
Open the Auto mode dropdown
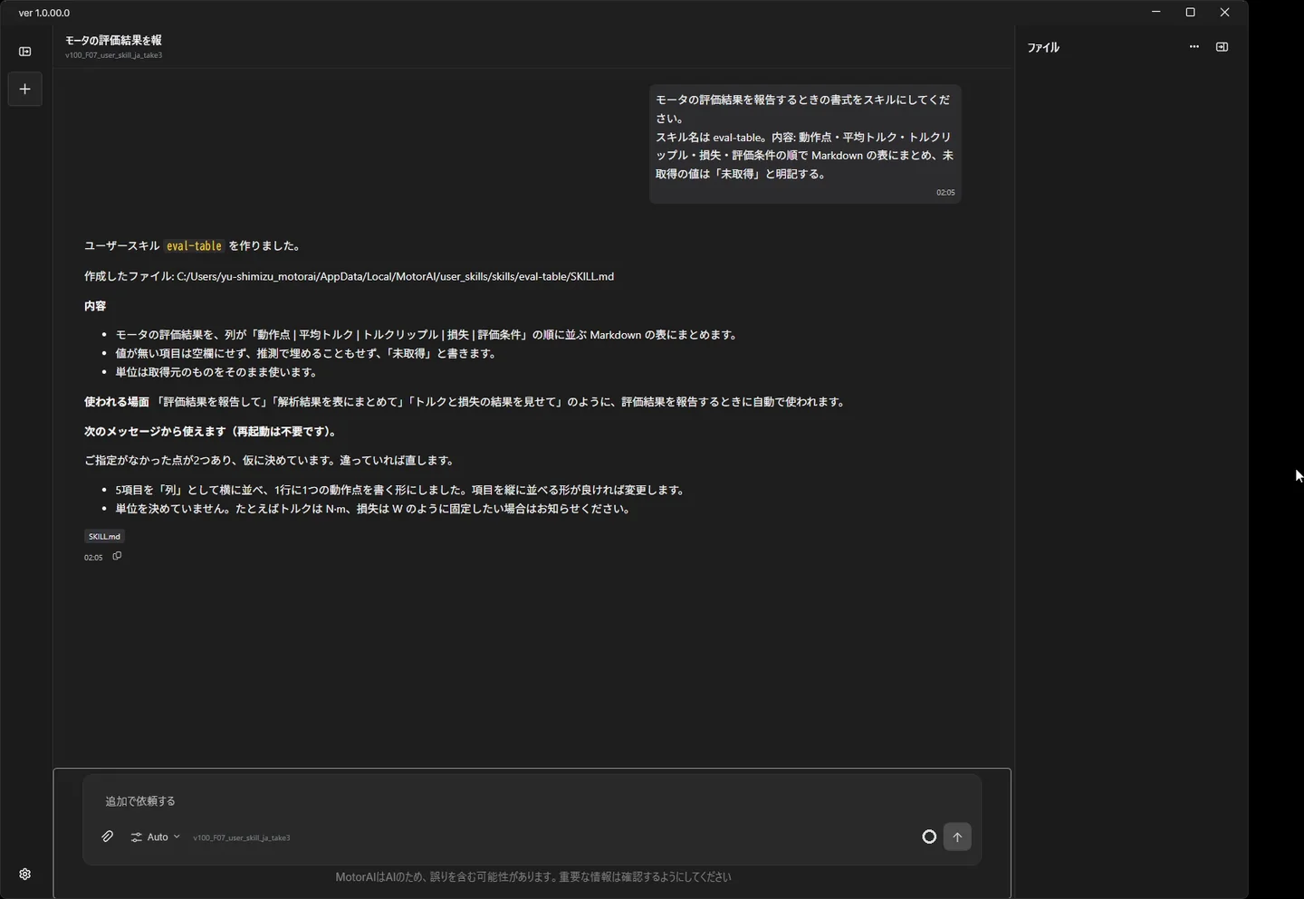(155, 837)
